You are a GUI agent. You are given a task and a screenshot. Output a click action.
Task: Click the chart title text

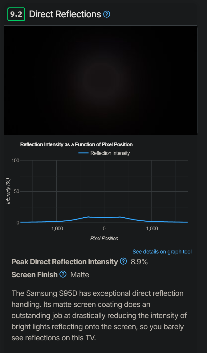click(76, 144)
